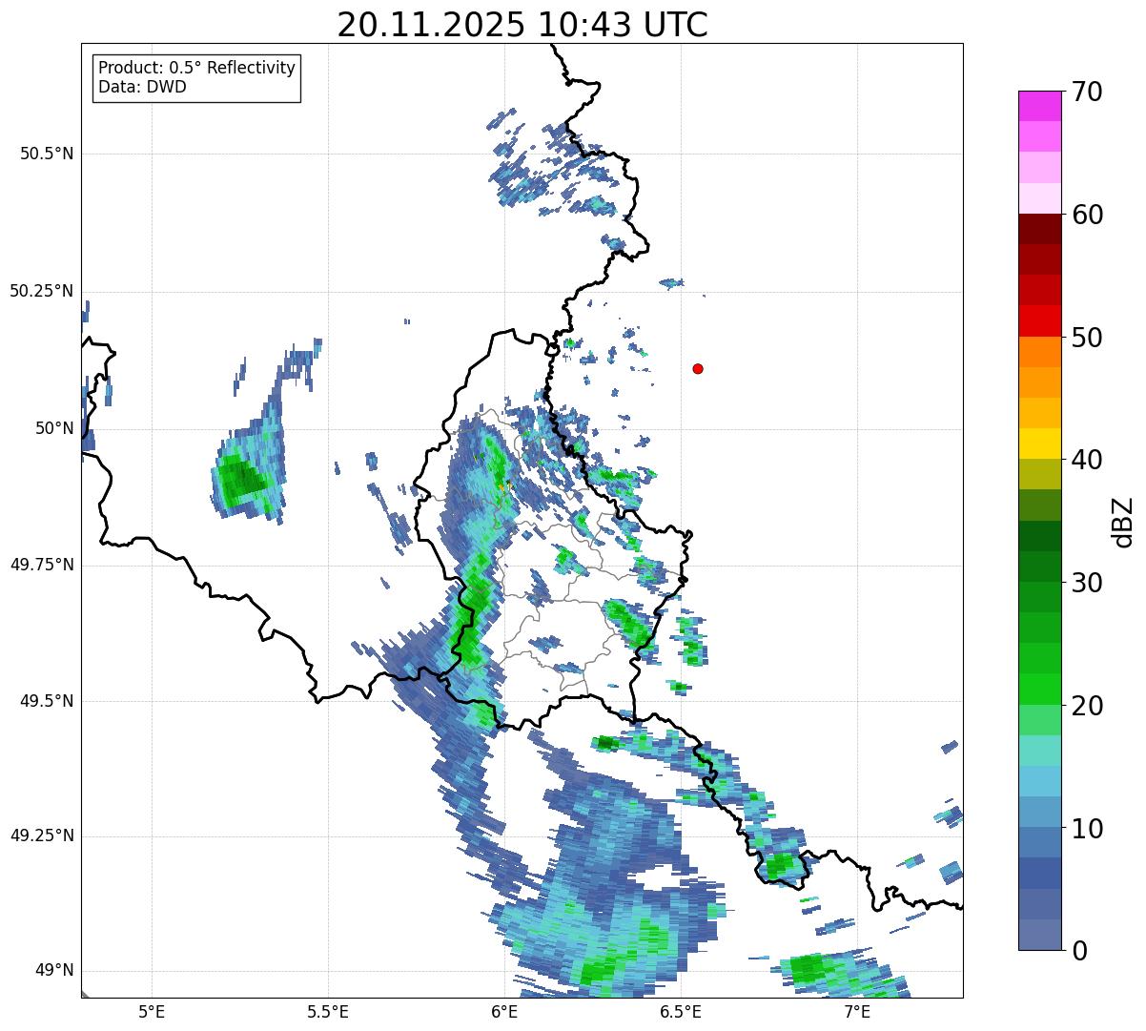Pick the olive-yellow band just below 40
The image size is (1146, 1031).
click(x=1039, y=474)
